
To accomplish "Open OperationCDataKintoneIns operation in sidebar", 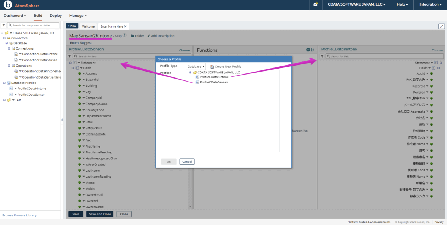I will pos(41,71).
